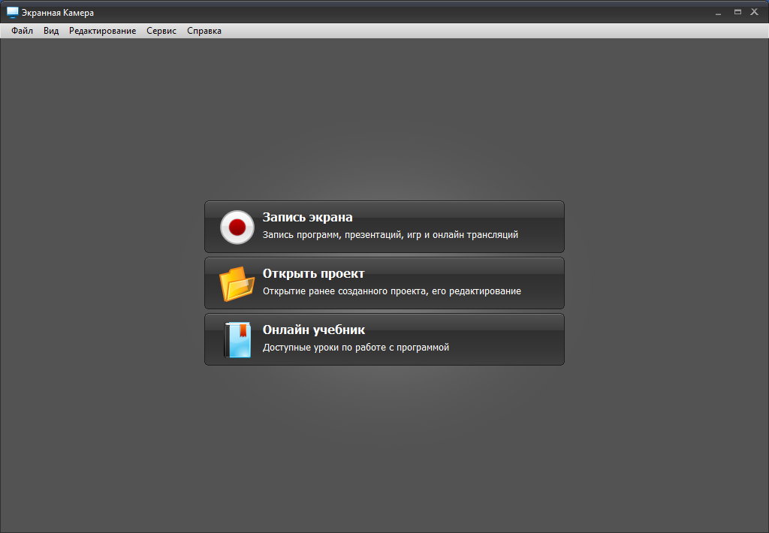Viewport: 769px width, 533px height.
Task: Open the Сервис menu
Action: point(161,31)
